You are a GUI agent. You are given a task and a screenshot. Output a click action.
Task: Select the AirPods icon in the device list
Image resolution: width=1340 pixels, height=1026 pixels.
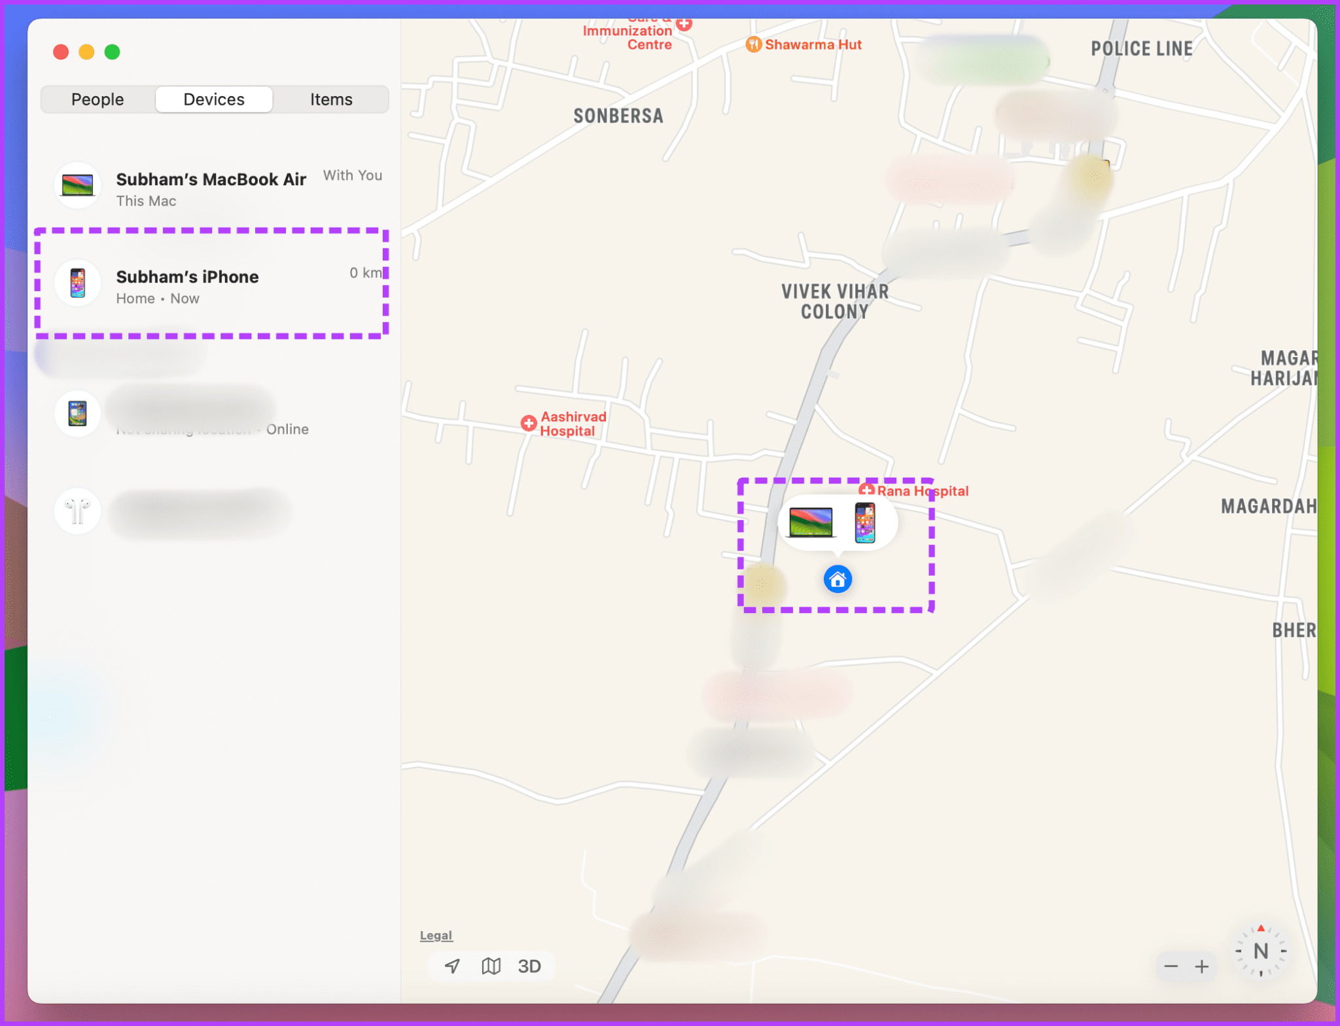coord(77,511)
